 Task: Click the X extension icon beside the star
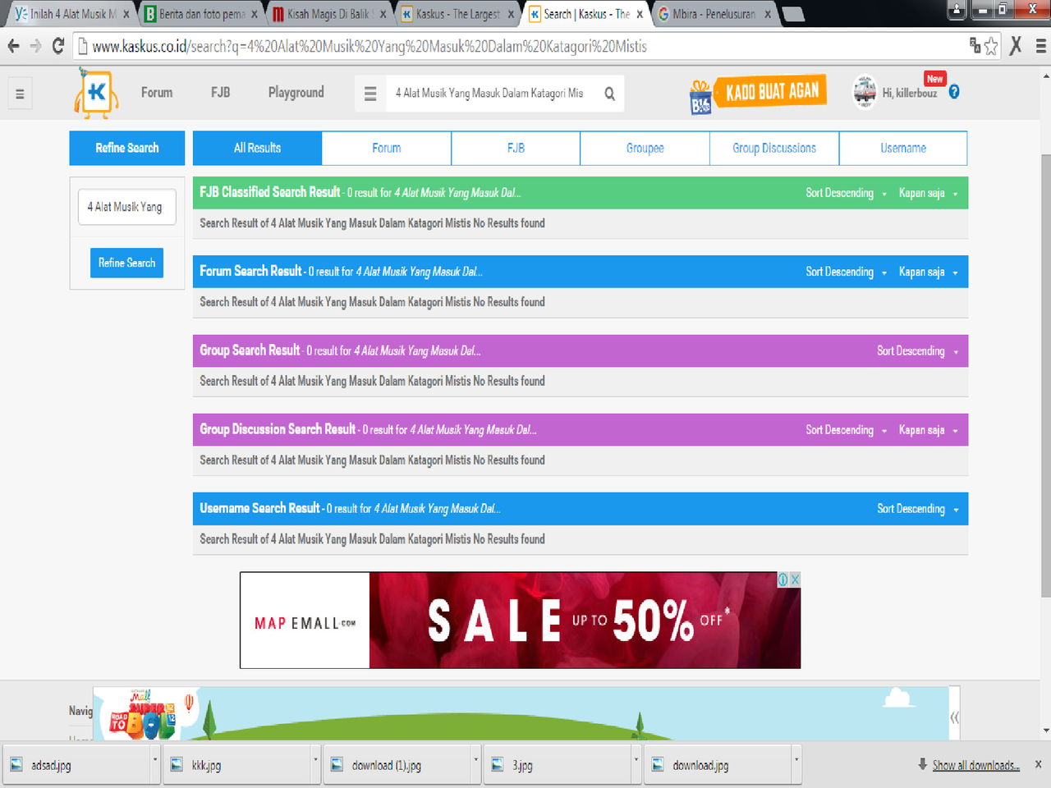pyautogui.click(x=1016, y=46)
